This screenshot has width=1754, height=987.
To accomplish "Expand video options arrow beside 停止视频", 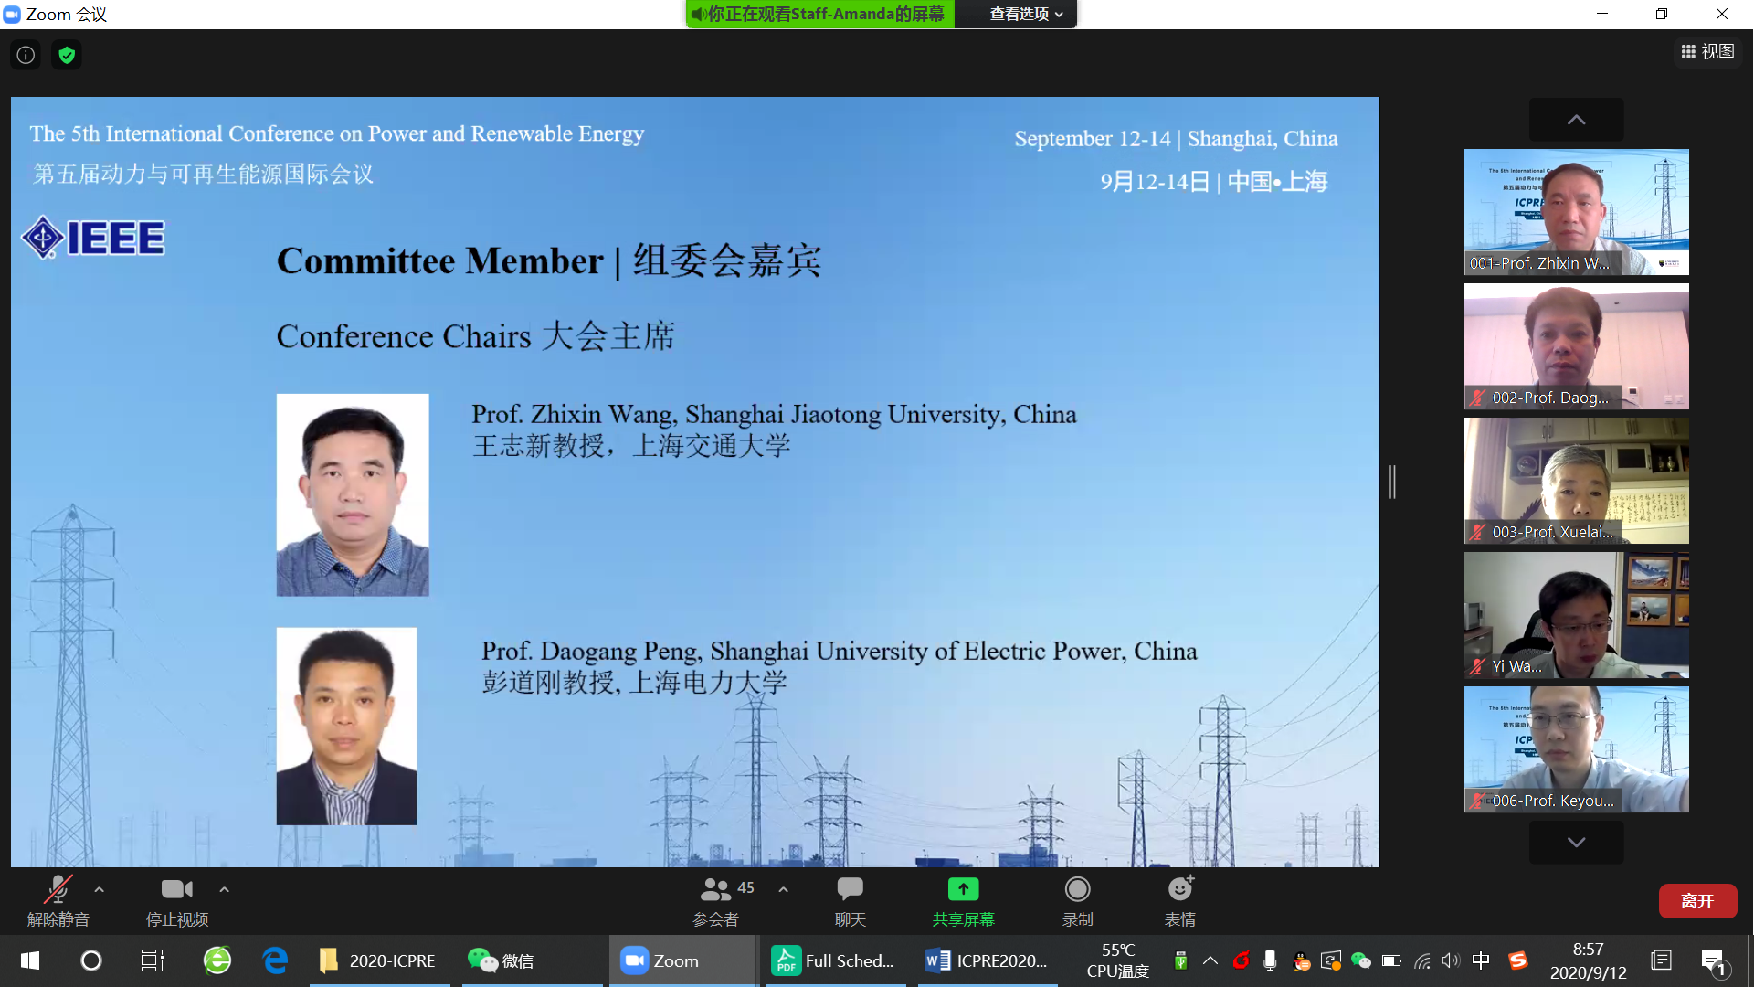I will pos(224,889).
